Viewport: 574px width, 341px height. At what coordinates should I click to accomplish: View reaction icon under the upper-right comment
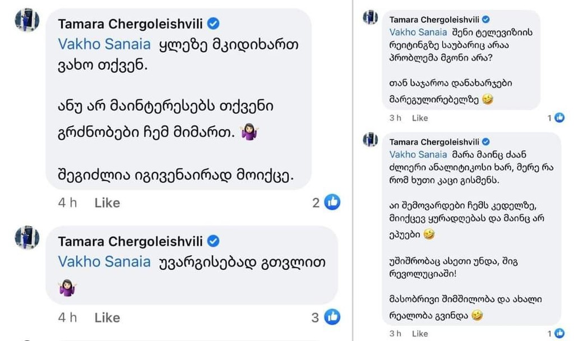559,118
